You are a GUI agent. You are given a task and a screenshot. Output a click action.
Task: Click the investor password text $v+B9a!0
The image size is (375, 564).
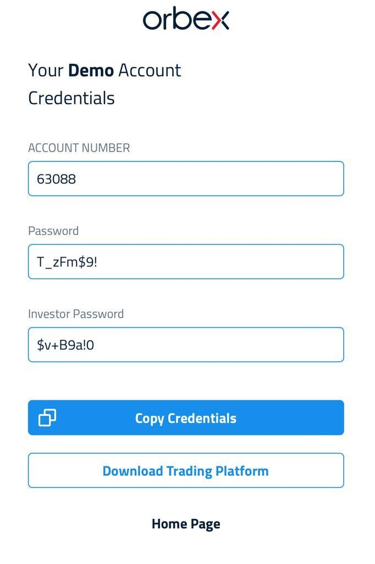point(65,345)
